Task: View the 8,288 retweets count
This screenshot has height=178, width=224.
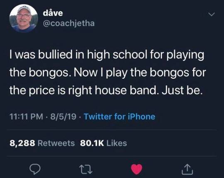Action: click(22, 143)
